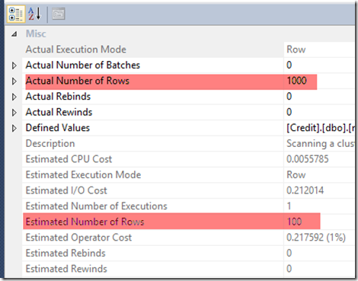Select the Estimated Rewinds label
Viewport: 358px width, 281px height.
point(66,269)
